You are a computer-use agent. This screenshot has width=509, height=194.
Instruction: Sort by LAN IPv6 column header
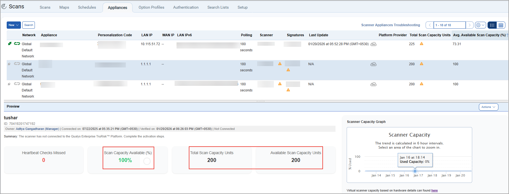point(184,35)
